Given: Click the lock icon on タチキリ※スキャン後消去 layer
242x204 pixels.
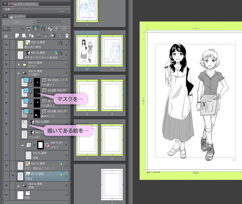Looking at the screenshot, I should [x=60, y=53].
